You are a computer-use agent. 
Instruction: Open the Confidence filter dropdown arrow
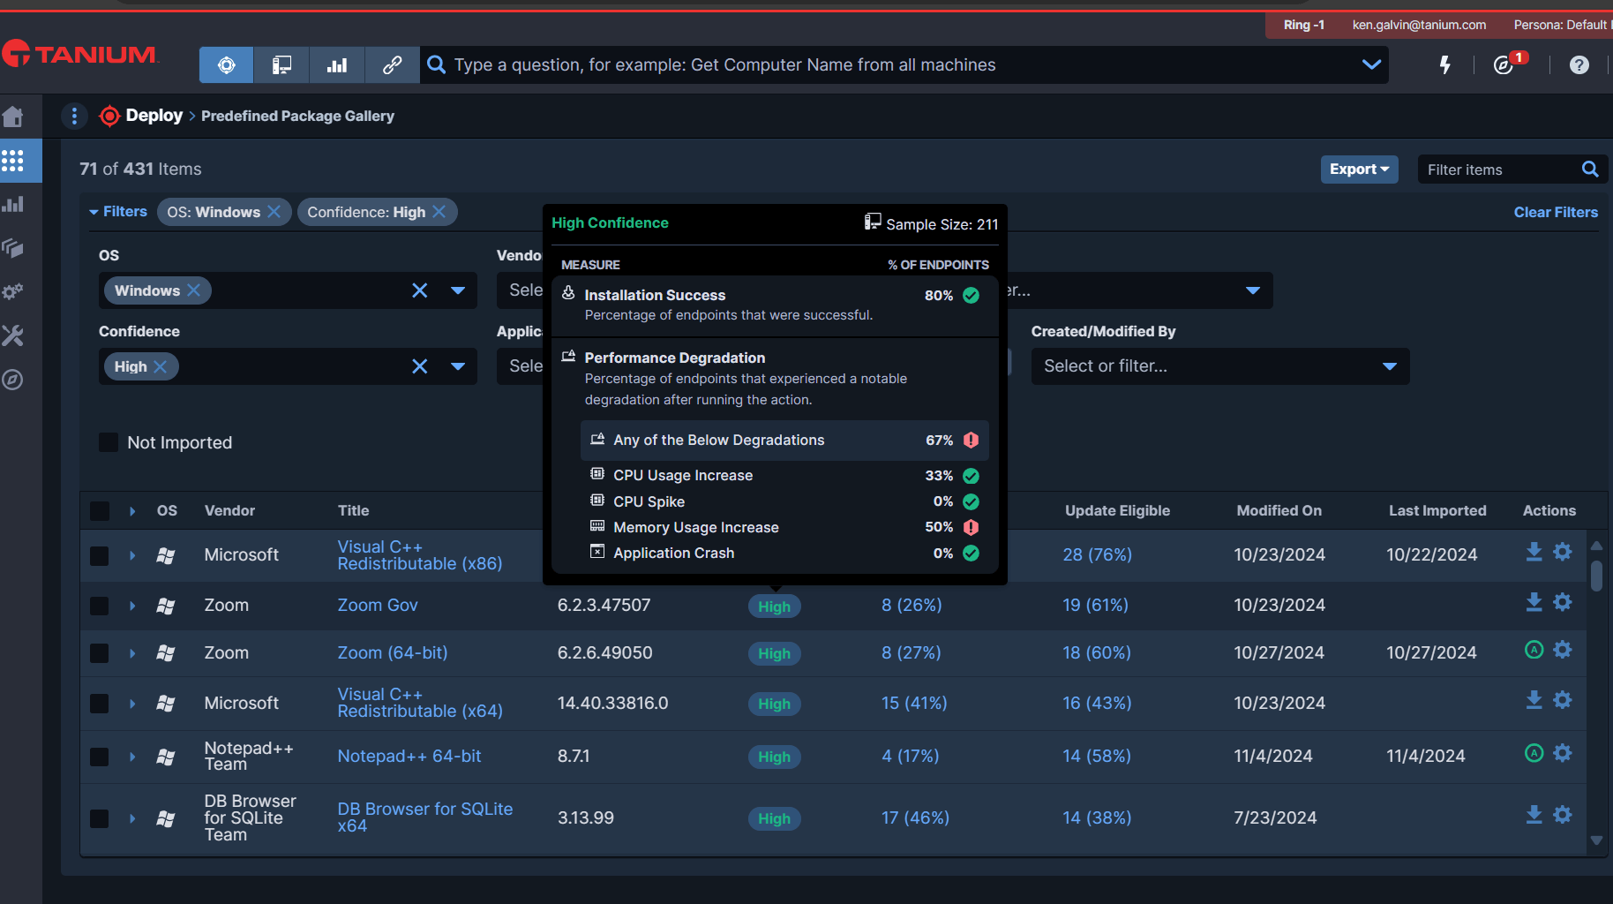point(458,366)
